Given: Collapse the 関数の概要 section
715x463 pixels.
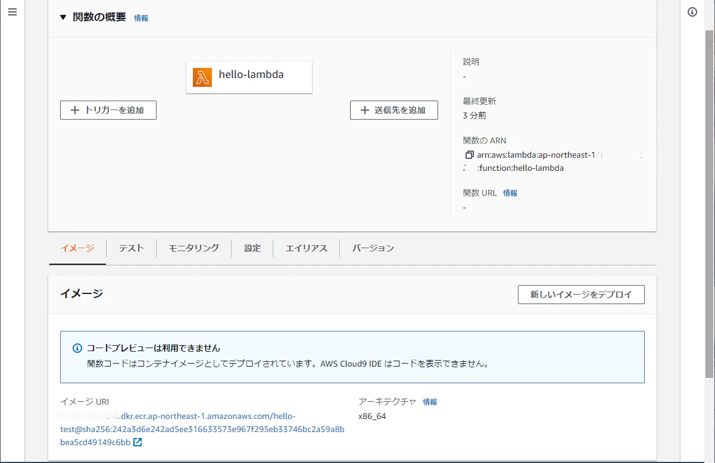Looking at the screenshot, I should (63, 17).
